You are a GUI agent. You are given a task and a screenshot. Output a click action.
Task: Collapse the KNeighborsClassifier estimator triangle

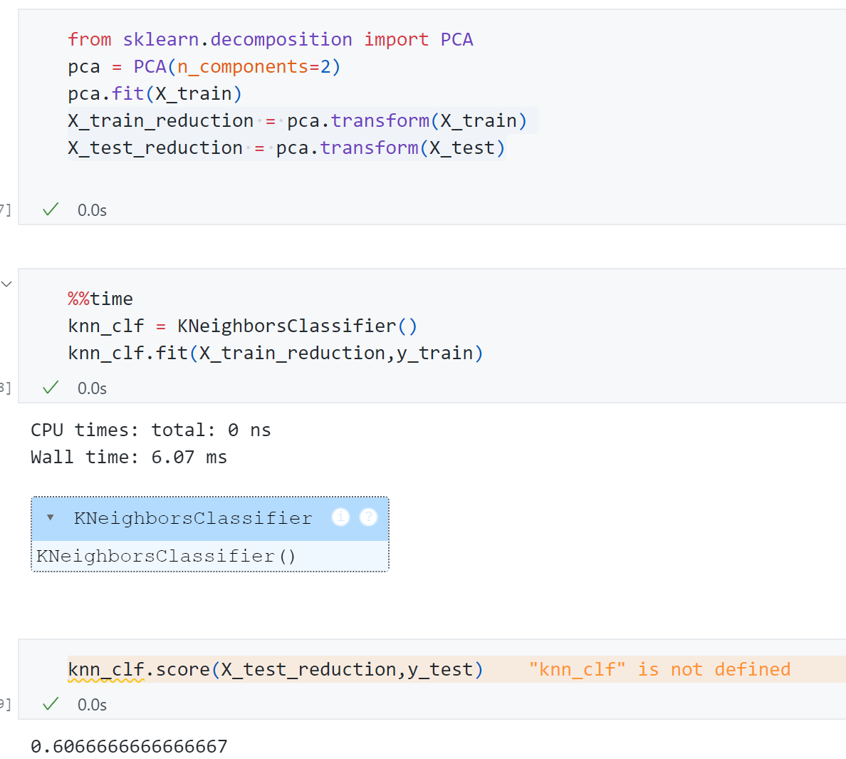click(x=51, y=517)
